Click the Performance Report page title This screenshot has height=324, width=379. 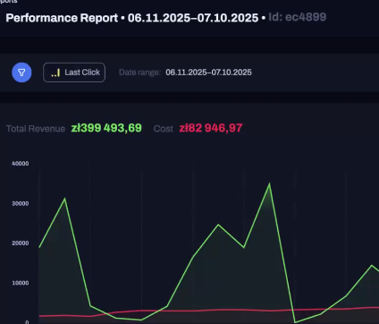tap(62, 18)
